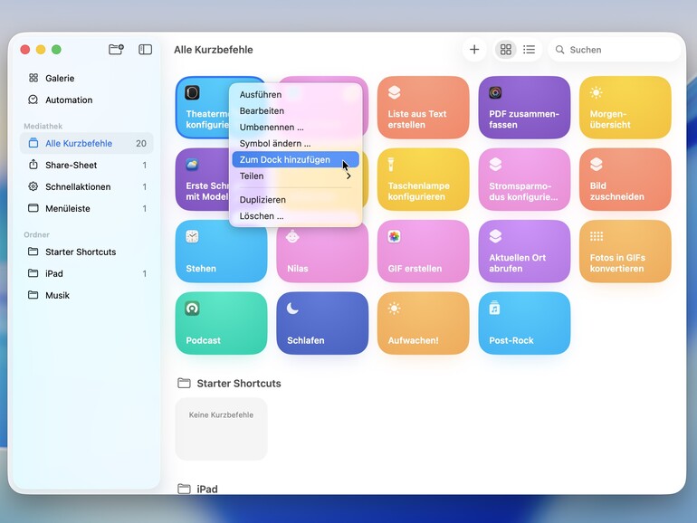Click grid icon on Fotos in GIFs tile
The image size is (697, 523).
pyautogui.click(x=597, y=236)
